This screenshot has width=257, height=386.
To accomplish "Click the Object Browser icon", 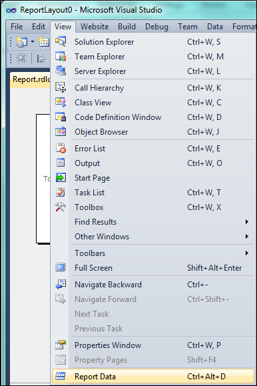I will point(61,132).
